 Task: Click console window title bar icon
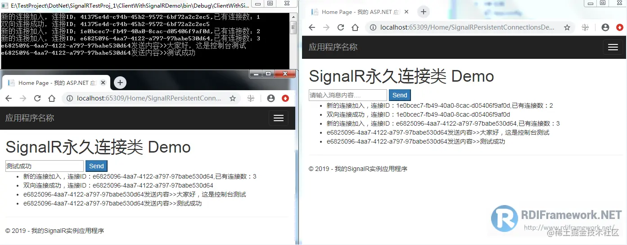[5, 6]
